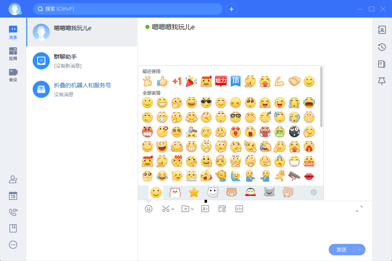Insert the flexed bicep emoji
This screenshot has width=392, height=261.
(279, 82)
